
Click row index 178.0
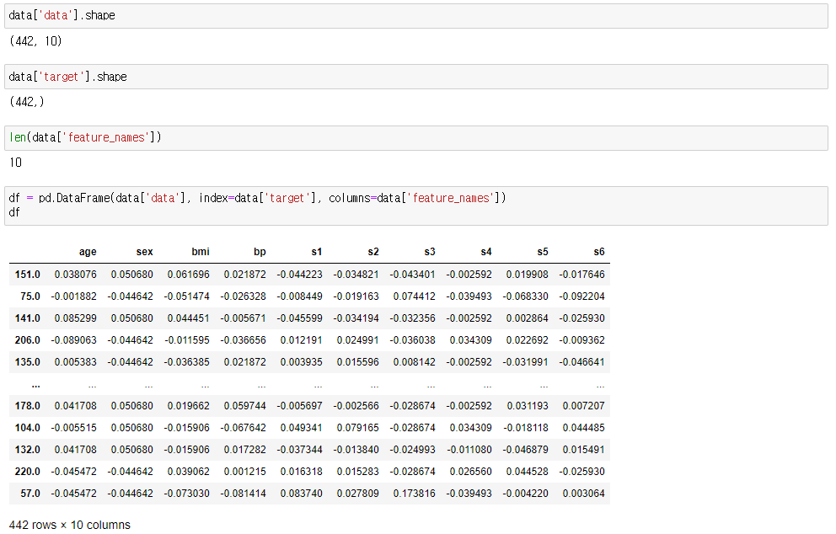coord(27,406)
